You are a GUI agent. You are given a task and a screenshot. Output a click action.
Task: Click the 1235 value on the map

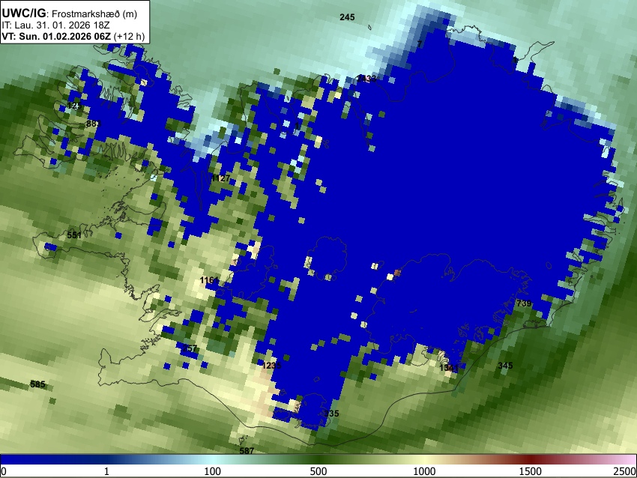(271, 366)
